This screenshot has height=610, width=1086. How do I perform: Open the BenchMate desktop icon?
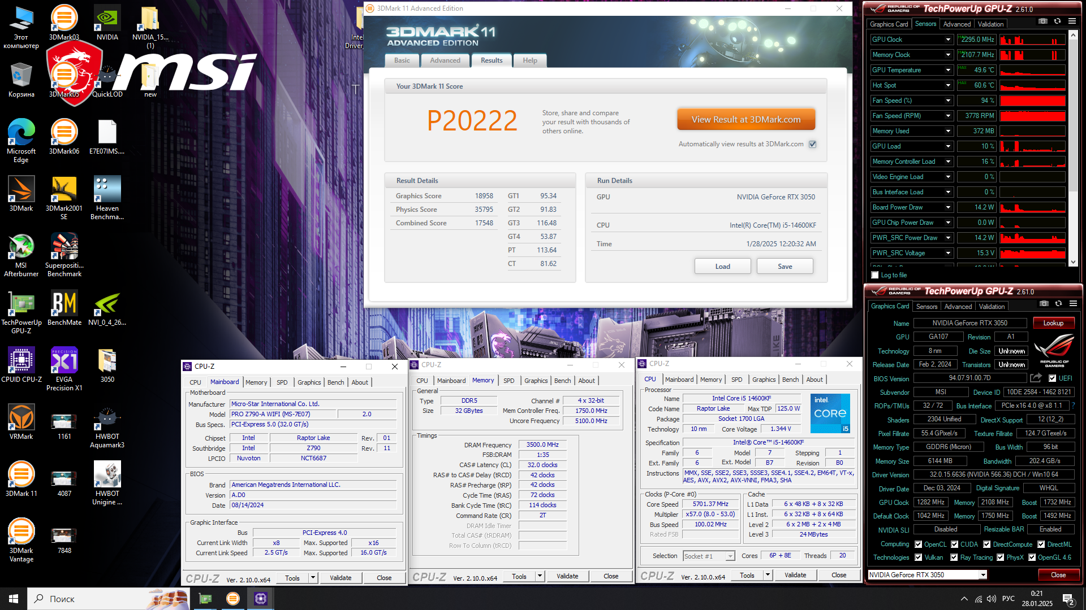tap(64, 308)
